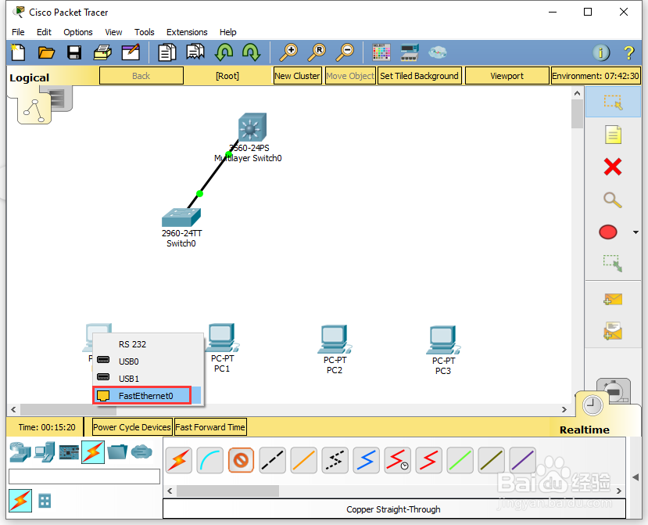Click Fast Forward Time button

[210, 427]
